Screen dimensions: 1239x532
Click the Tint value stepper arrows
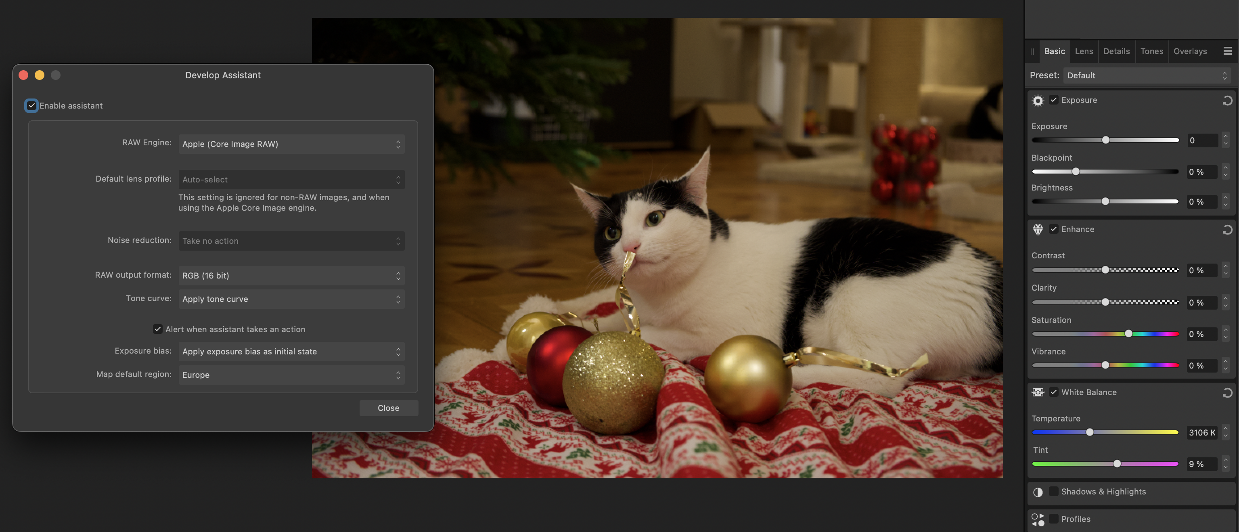[1226, 464]
